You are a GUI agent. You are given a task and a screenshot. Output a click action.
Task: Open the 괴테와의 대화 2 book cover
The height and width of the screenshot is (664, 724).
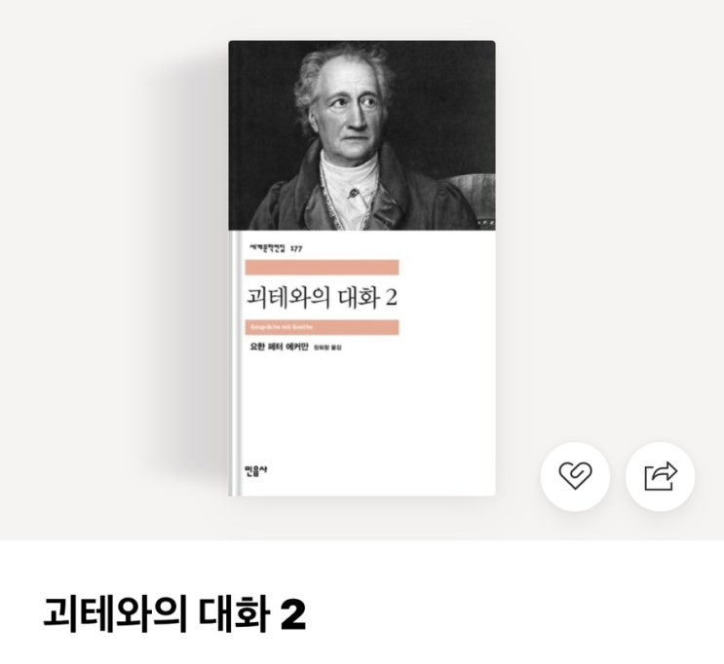[x=362, y=269]
